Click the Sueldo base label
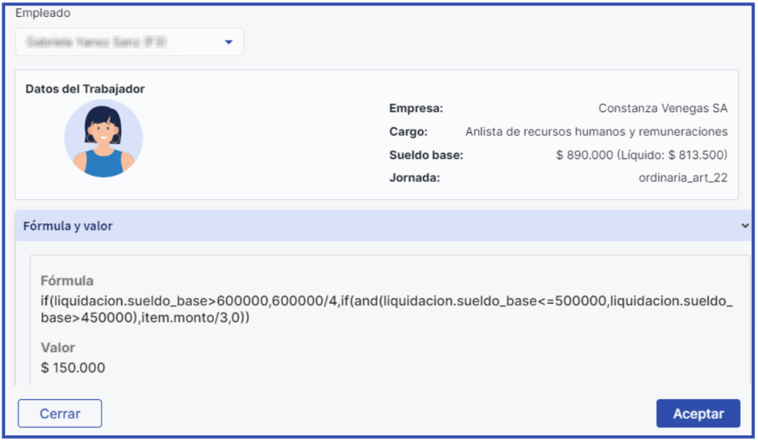The width and height of the screenshot is (758, 441). (x=426, y=155)
